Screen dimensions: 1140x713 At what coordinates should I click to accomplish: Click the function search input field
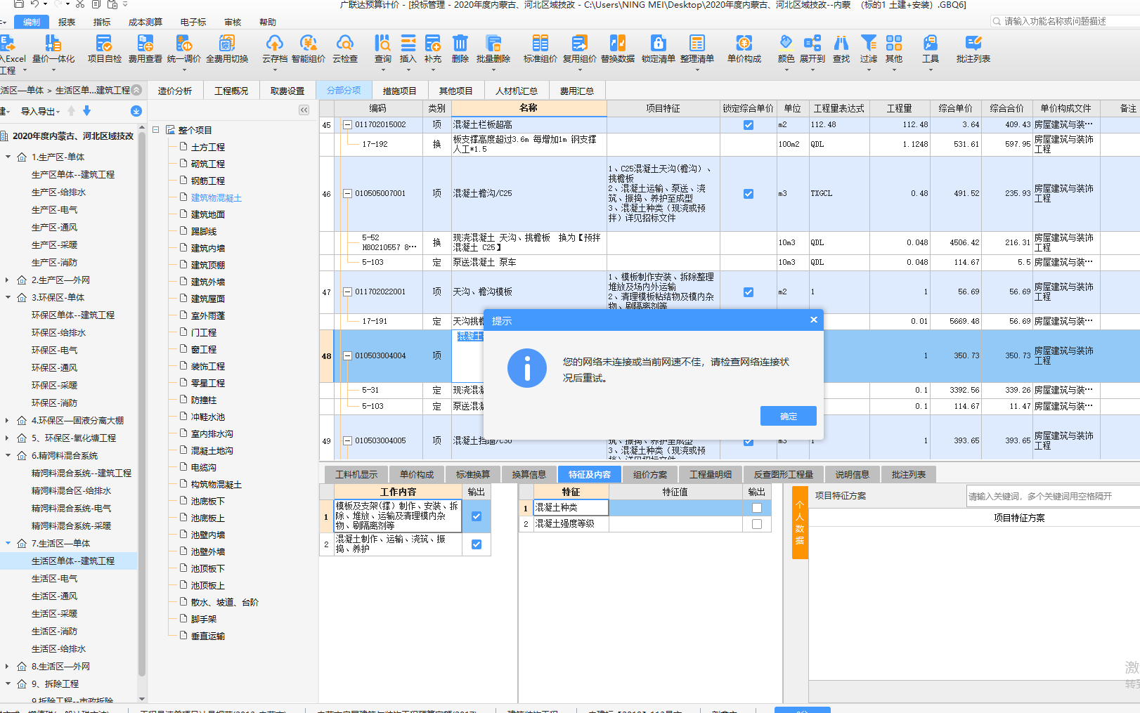click(1066, 22)
